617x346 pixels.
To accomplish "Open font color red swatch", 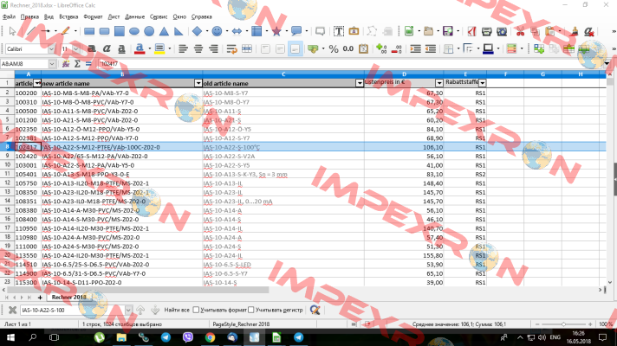I will tap(140, 48).
